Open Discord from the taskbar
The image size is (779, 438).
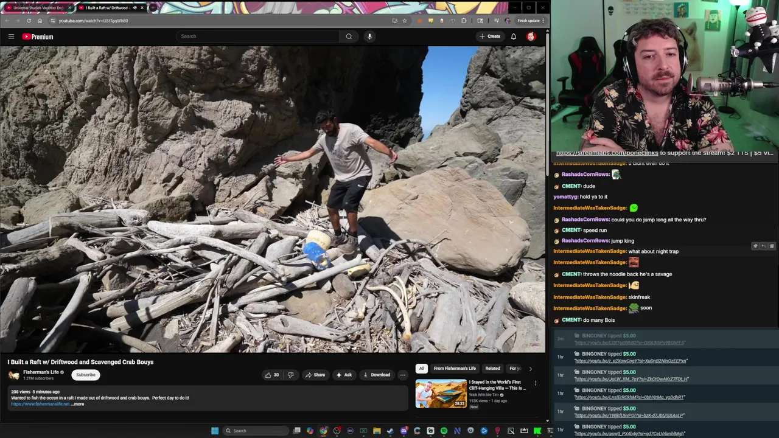tap(403, 431)
